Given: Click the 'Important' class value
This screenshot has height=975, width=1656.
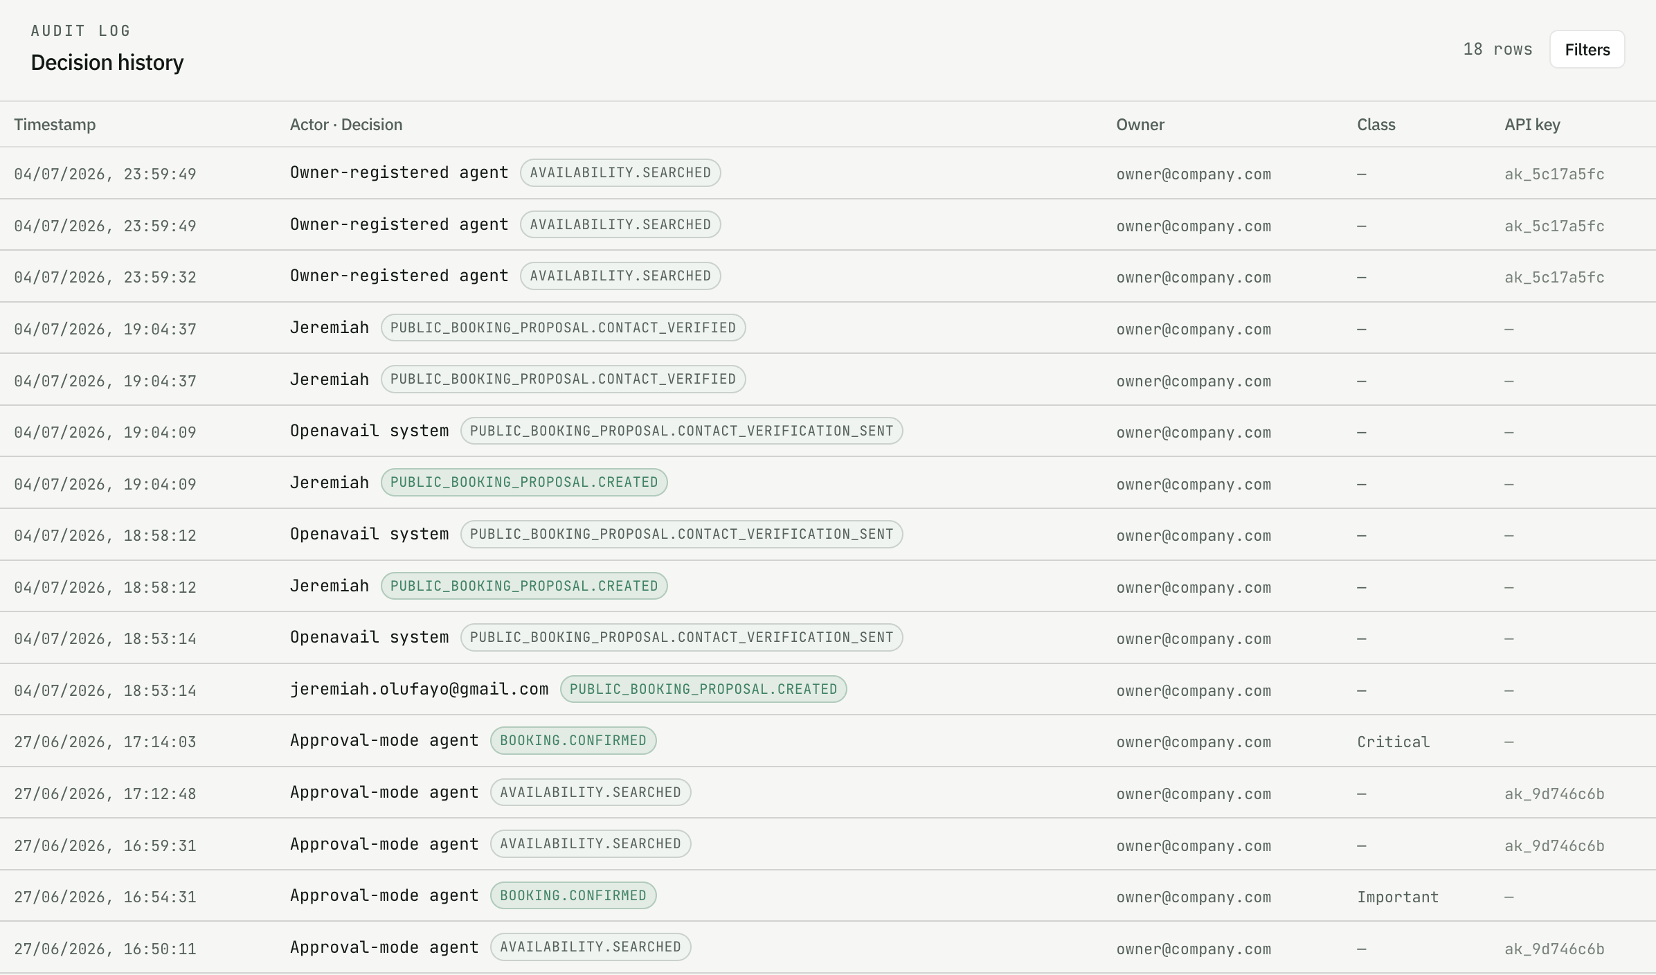Looking at the screenshot, I should click(x=1398, y=897).
